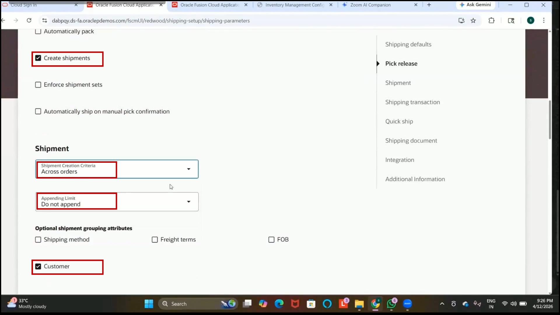Expand the Appending Limit dropdown arrow
This screenshot has height=315, width=560.
click(x=189, y=202)
